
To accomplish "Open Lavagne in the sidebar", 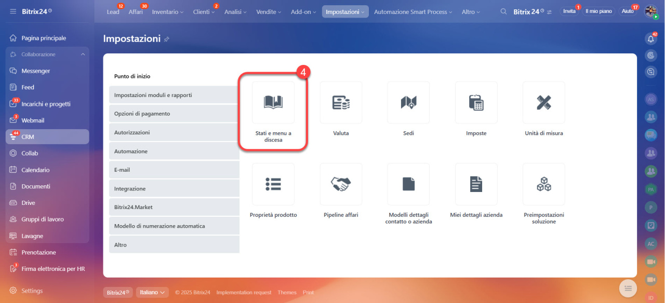I will click(47, 236).
